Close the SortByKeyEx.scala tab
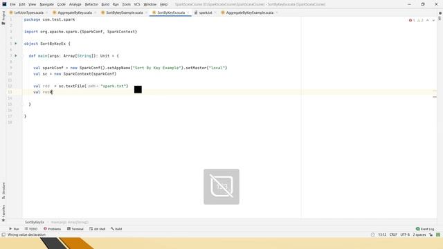Viewport: 443px width, 249px height. pyautogui.click(x=188, y=12)
